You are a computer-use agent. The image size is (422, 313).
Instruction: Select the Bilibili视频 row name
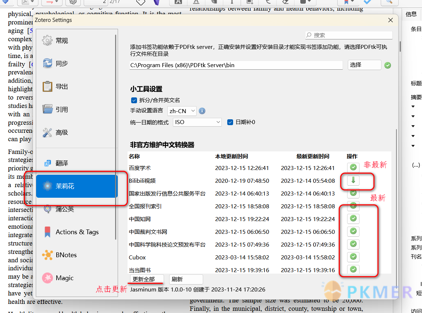pos(142,181)
